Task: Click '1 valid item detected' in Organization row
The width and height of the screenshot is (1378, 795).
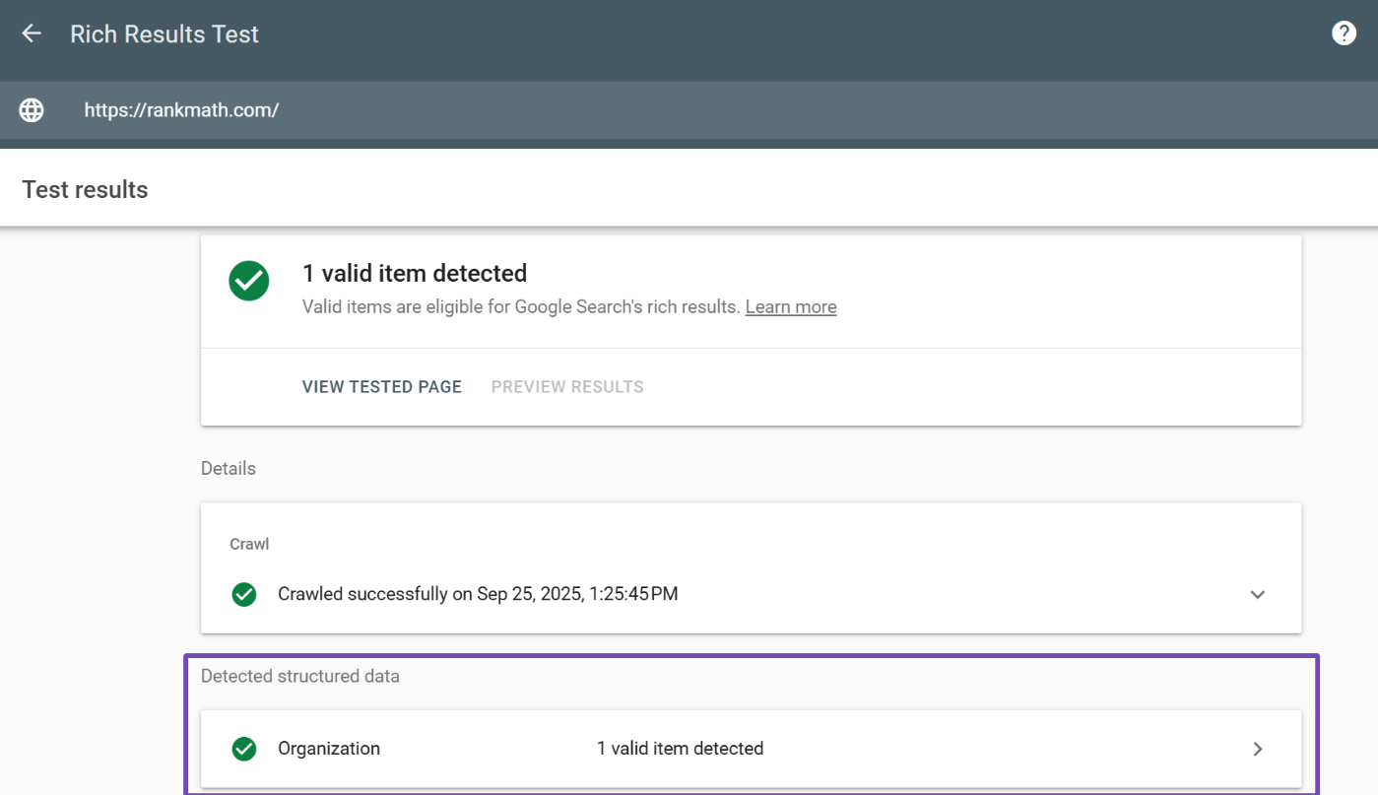Action: pos(680,749)
